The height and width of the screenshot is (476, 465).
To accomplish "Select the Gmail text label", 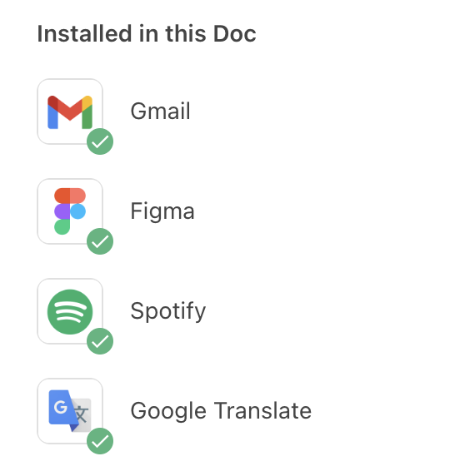I will click(161, 111).
